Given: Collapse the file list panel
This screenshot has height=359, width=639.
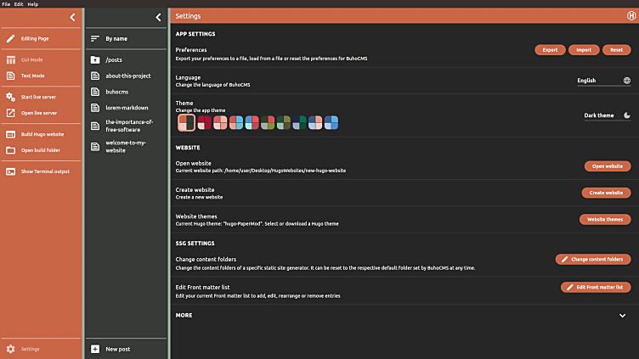Looking at the screenshot, I should point(158,17).
